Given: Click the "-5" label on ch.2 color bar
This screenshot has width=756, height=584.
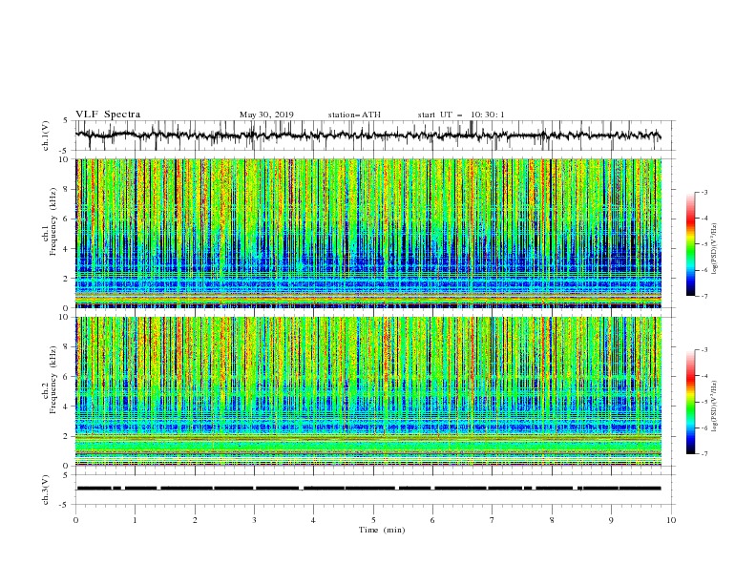Looking at the screenshot, I should (x=704, y=402).
